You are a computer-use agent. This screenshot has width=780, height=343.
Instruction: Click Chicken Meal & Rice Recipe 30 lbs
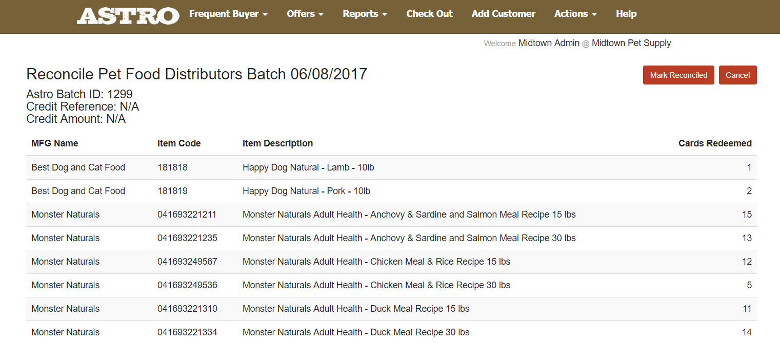pos(376,285)
